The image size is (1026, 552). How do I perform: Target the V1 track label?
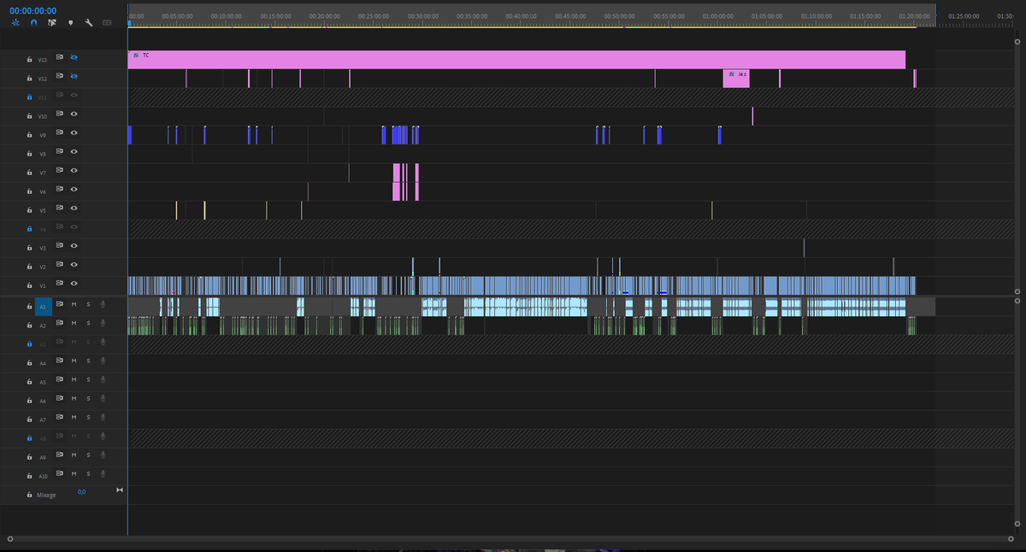tap(43, 286)
